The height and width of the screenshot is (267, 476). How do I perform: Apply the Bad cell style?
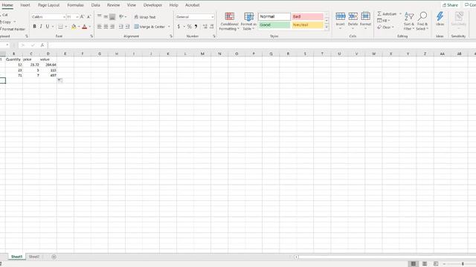click(x=307, y=16)
